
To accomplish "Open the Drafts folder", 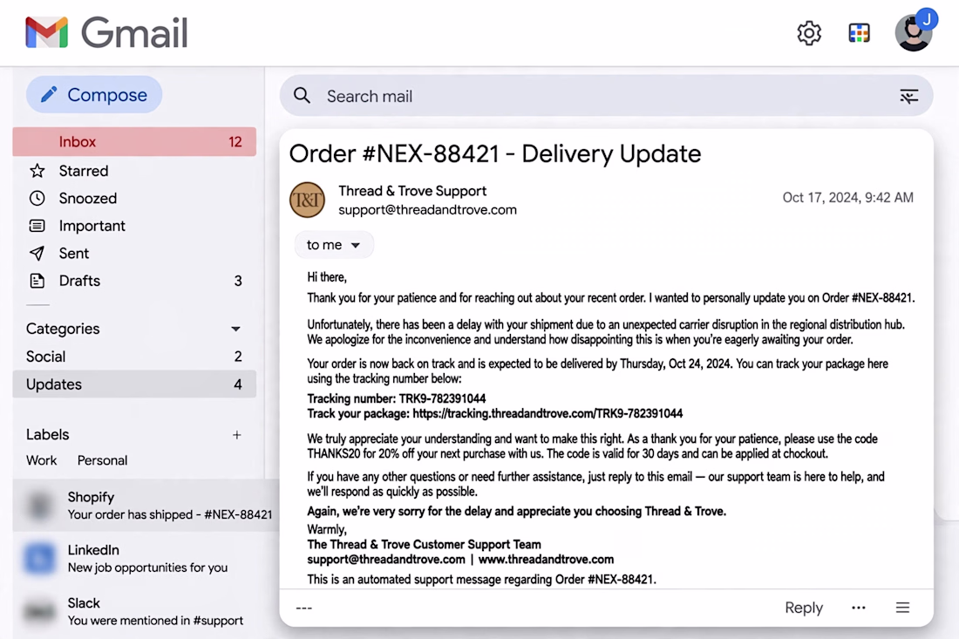I will click(134, 281).
